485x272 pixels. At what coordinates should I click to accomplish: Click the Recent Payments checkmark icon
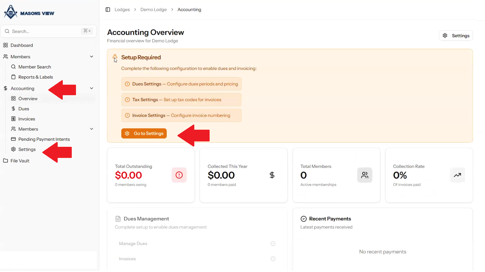click(304, 219)
